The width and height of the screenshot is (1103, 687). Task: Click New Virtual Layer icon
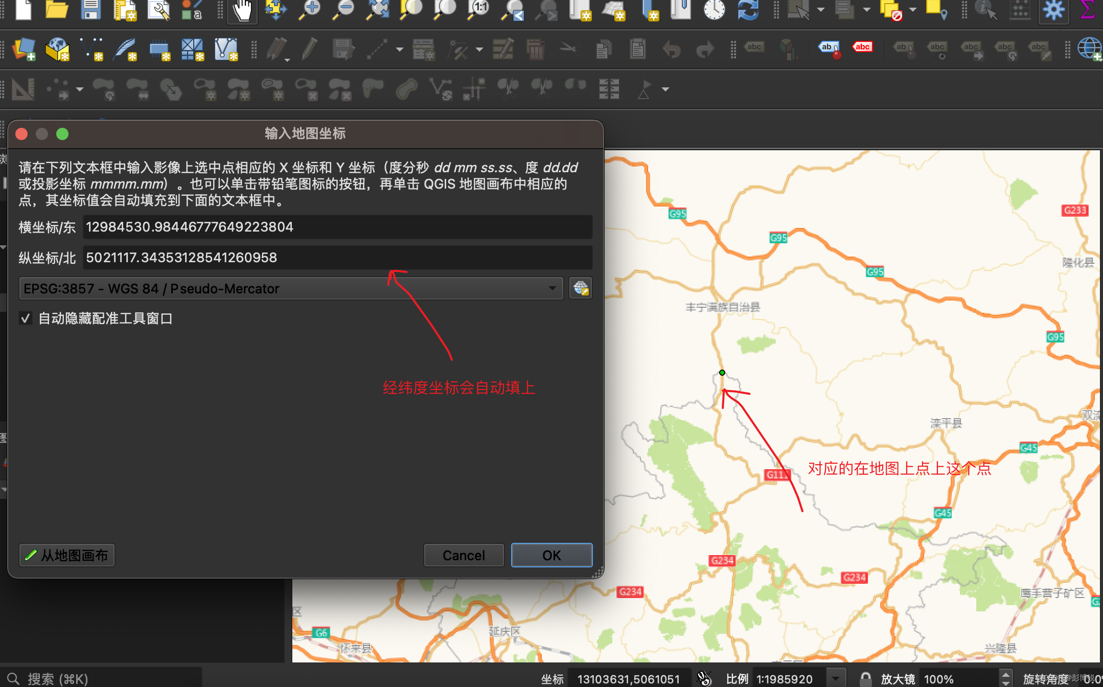(x=226, y=50)
